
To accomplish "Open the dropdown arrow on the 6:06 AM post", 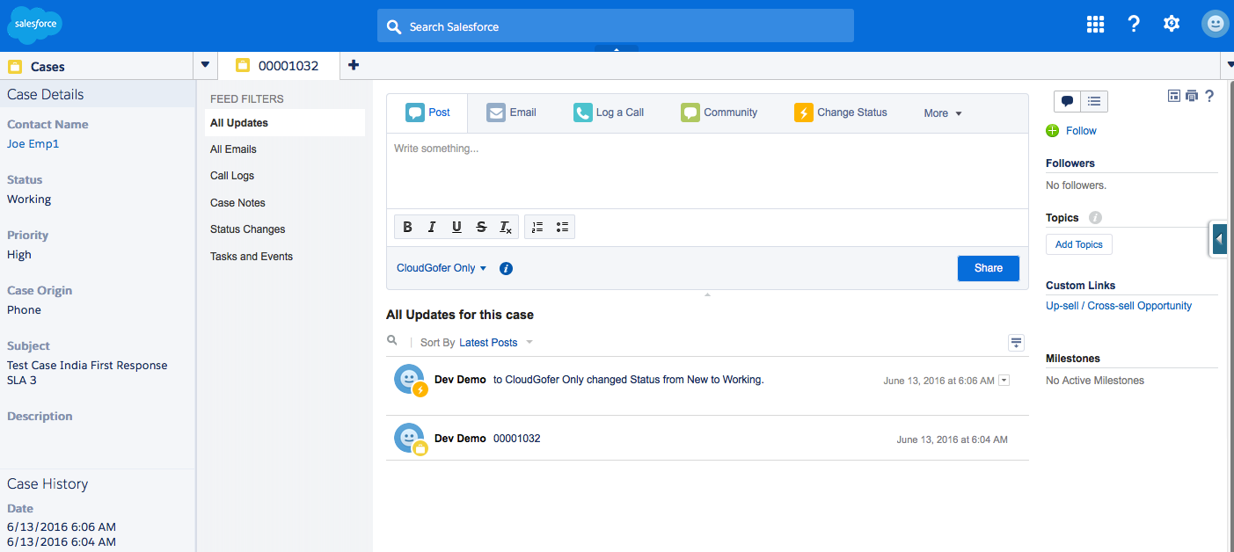I will 1004,381.
